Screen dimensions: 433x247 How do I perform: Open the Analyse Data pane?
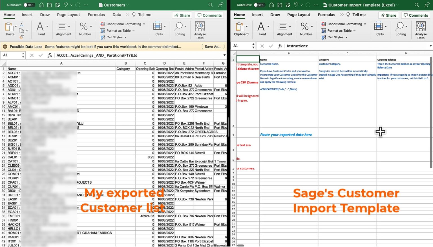click(x=200, y=30)
